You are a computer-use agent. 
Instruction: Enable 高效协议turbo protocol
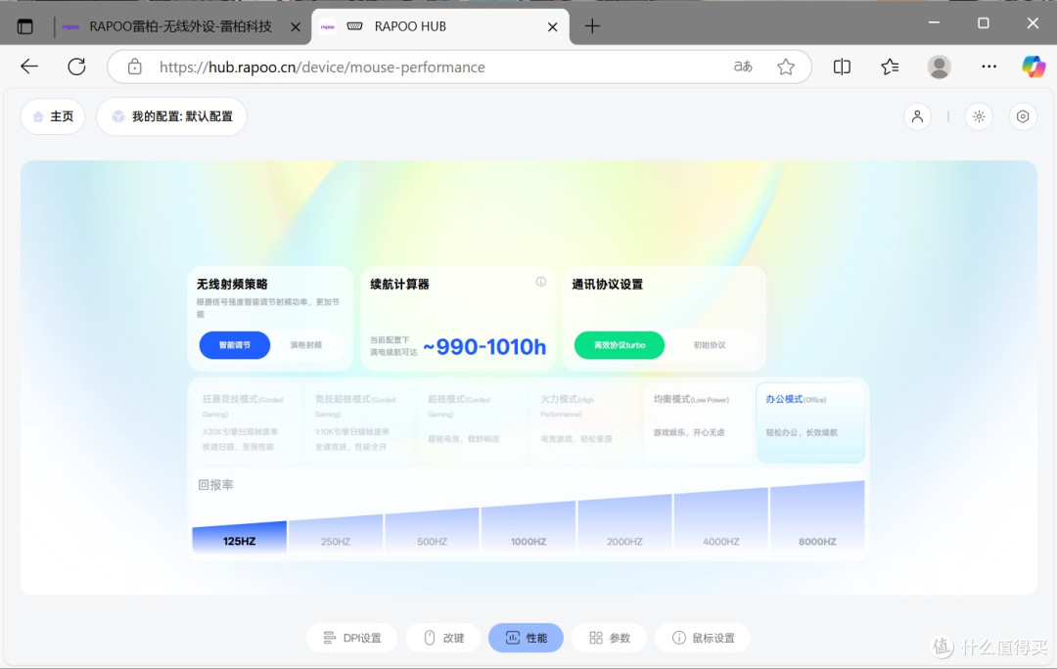coord(620,345)
